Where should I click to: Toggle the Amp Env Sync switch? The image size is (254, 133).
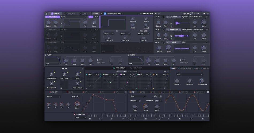pyautogui.click(x=77, y=96)
